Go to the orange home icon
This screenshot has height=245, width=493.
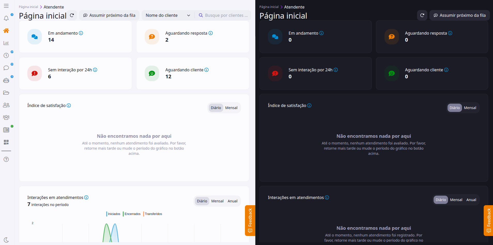6,30
